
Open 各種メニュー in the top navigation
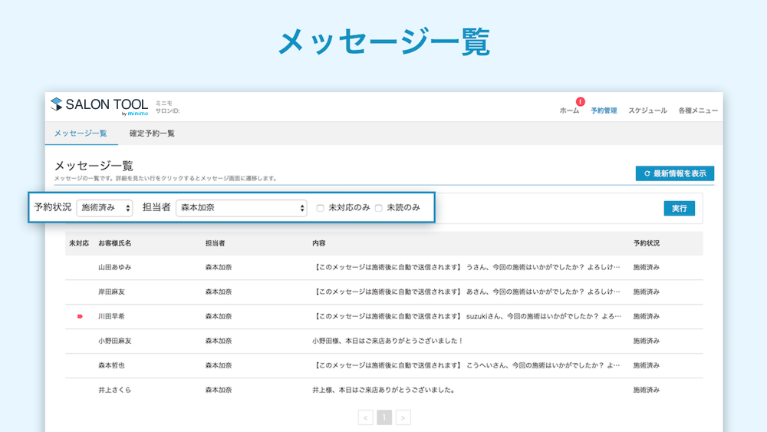pyautogui.click(x=698, y=110)
